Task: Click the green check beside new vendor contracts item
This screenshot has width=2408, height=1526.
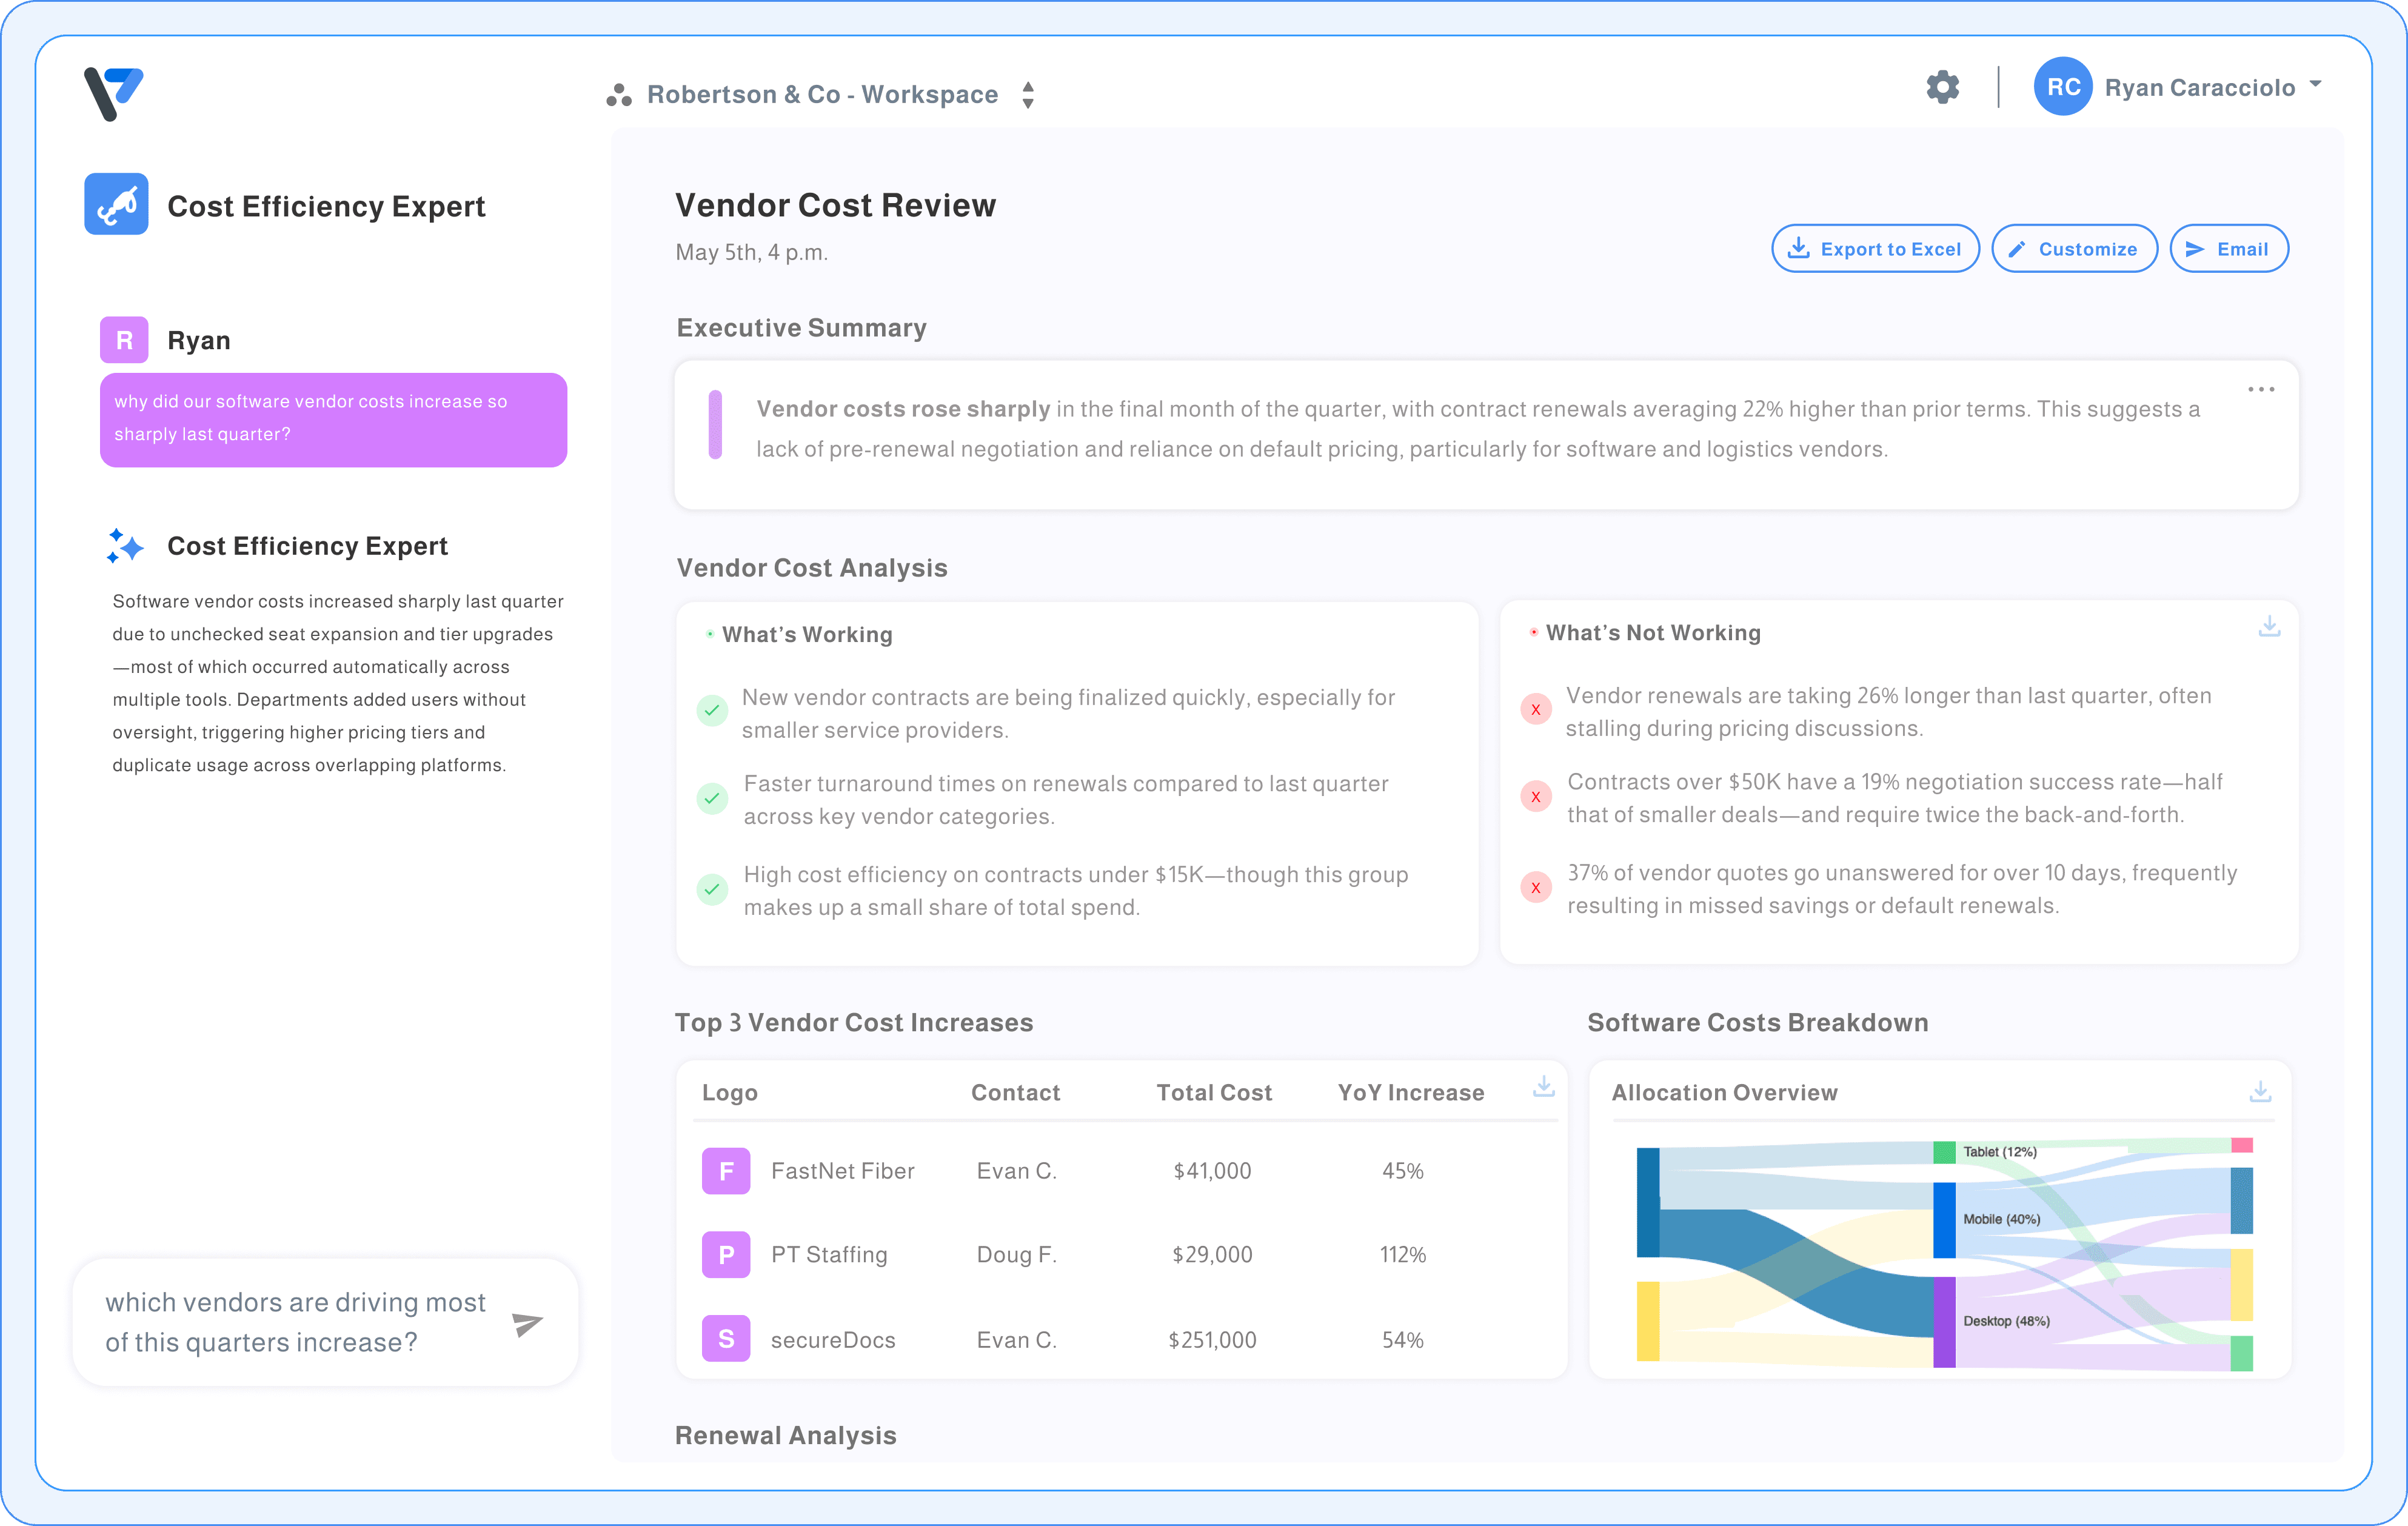Action: 712,711
